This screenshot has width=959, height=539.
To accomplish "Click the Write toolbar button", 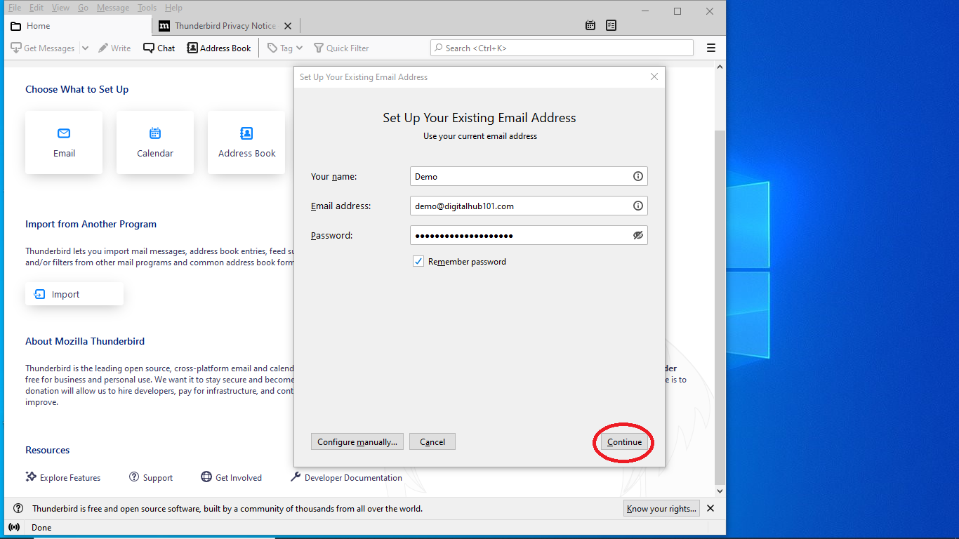I will [114, 48].
